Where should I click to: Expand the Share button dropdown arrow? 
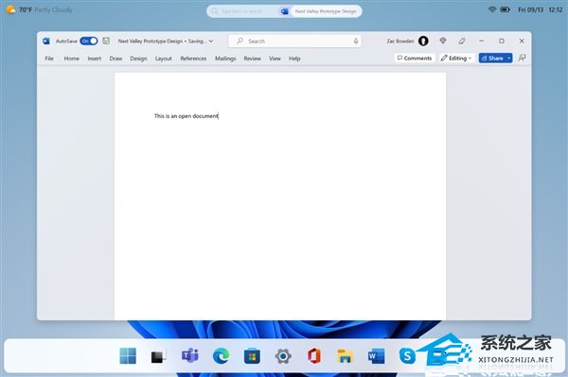(x=509, y=58)
